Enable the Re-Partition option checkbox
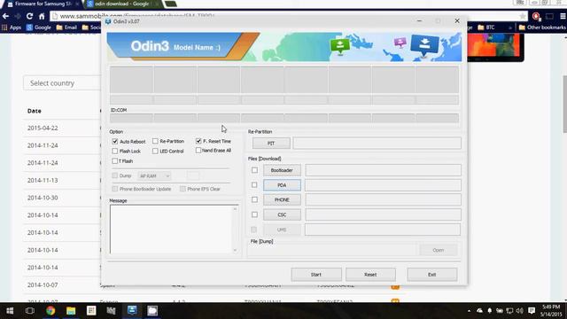567x319 pixels. point(155,141)
